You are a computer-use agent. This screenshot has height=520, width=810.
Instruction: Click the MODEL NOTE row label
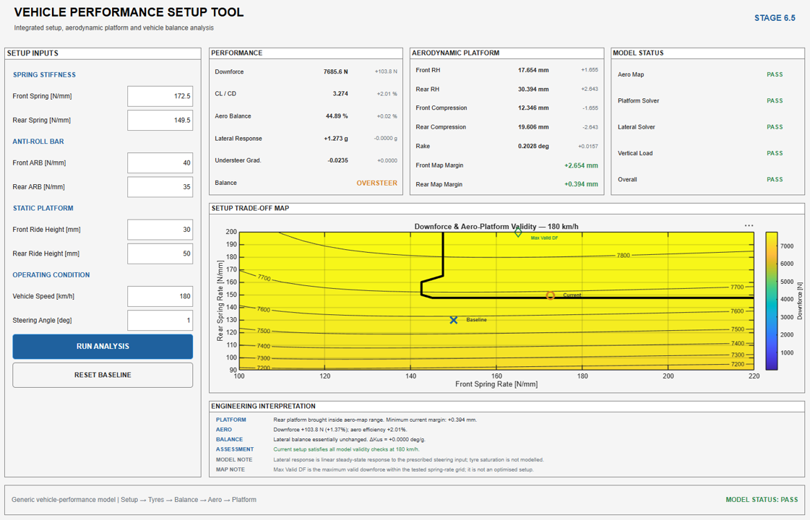(x=234, y=459)
